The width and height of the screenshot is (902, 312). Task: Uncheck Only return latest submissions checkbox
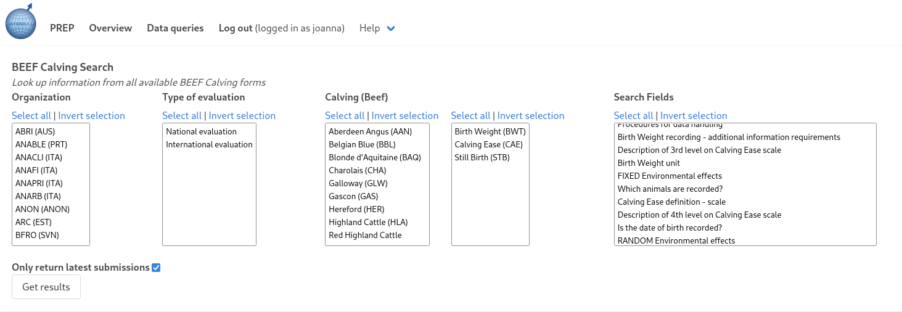[156, 268]
